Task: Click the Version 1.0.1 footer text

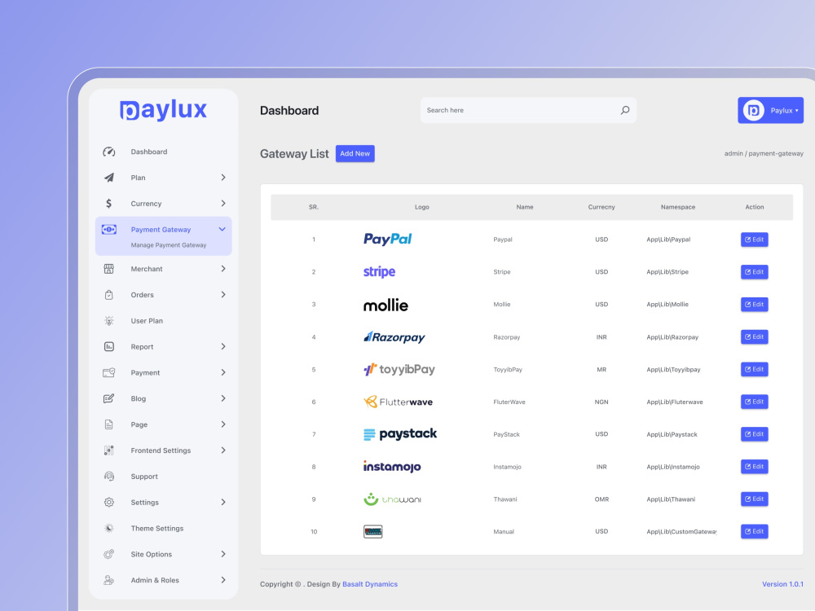Action: (x=782, y=584)
